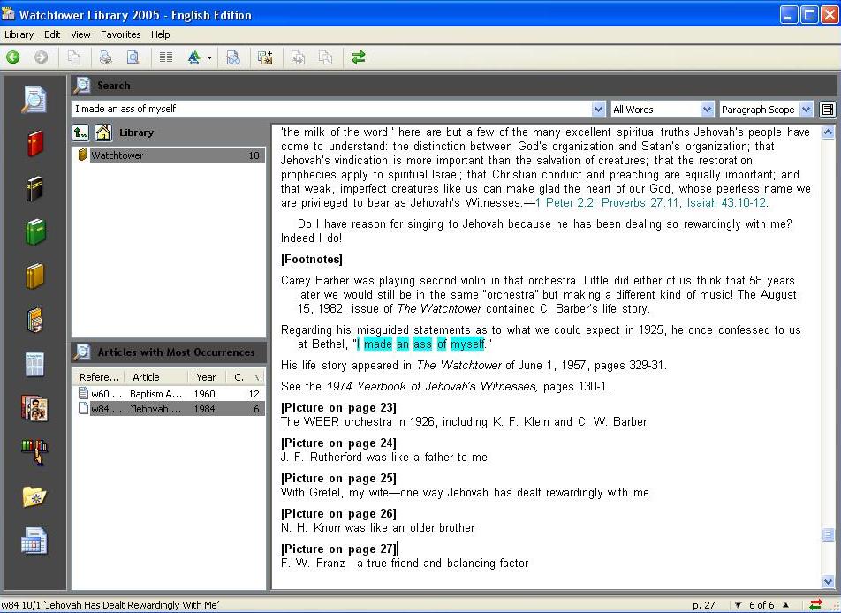The height and width of the screenshot is (613, 841).
Task: Click the document scroll up arrow
Action: click(x=828, y=132)
